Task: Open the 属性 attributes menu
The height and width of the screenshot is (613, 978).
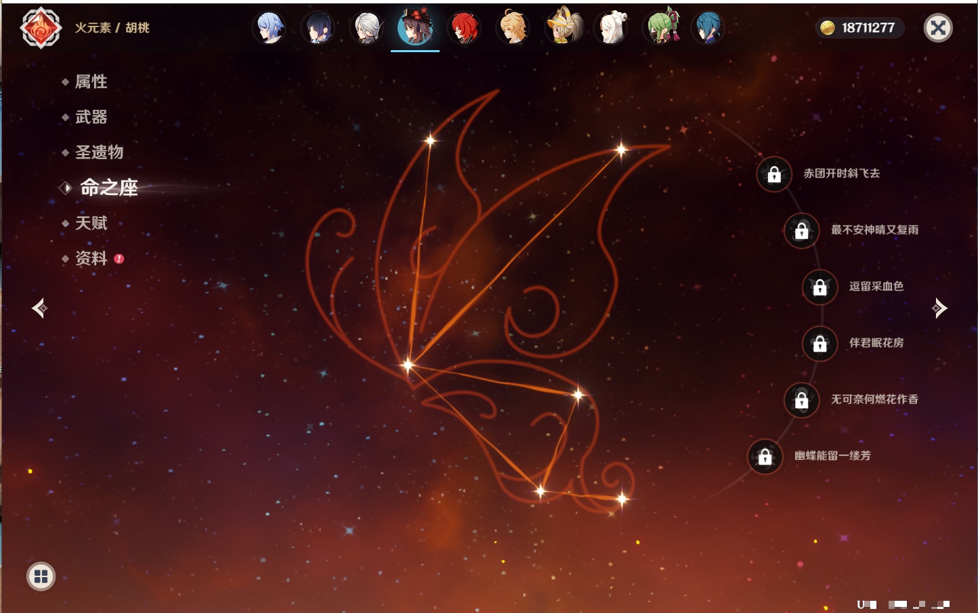Action: (91, 82)
